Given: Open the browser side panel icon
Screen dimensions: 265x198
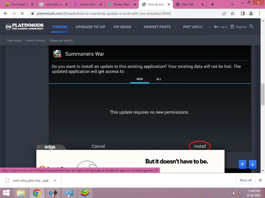Looking at the screenshot, I should pos(243,13).
